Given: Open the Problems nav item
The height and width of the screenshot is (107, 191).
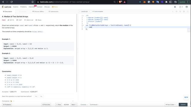Looking at the screenshot, I should (23, 7).
